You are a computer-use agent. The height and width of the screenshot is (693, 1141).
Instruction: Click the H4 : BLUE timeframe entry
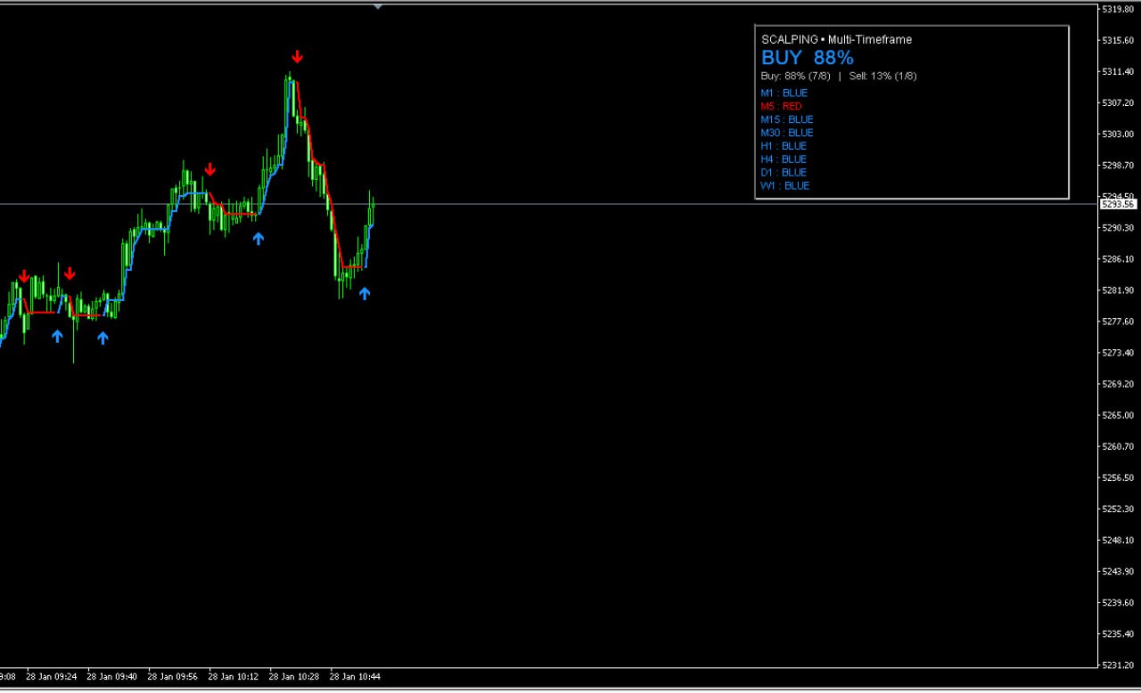[x=784, y=159]
